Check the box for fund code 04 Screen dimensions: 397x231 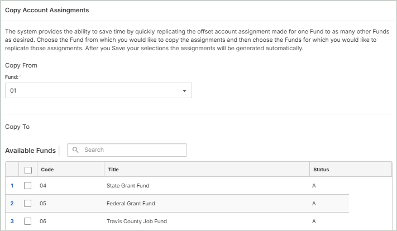tap(28, 185)
